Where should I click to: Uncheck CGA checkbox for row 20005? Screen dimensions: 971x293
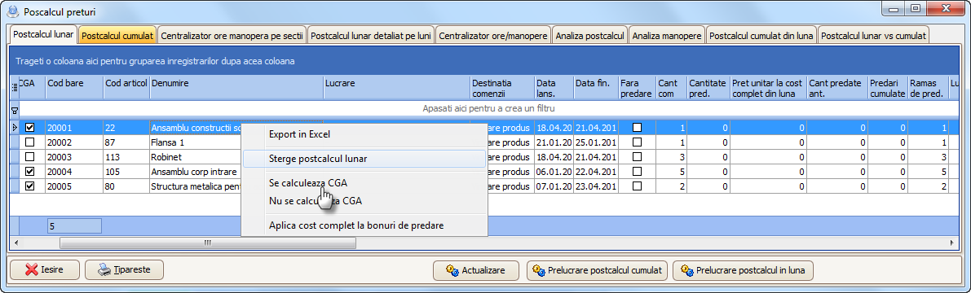(x=29, y=186)
